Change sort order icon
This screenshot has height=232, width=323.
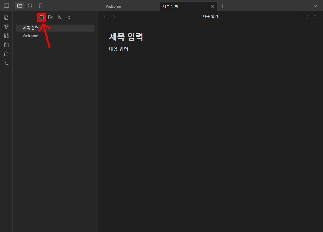click(60, 17)
